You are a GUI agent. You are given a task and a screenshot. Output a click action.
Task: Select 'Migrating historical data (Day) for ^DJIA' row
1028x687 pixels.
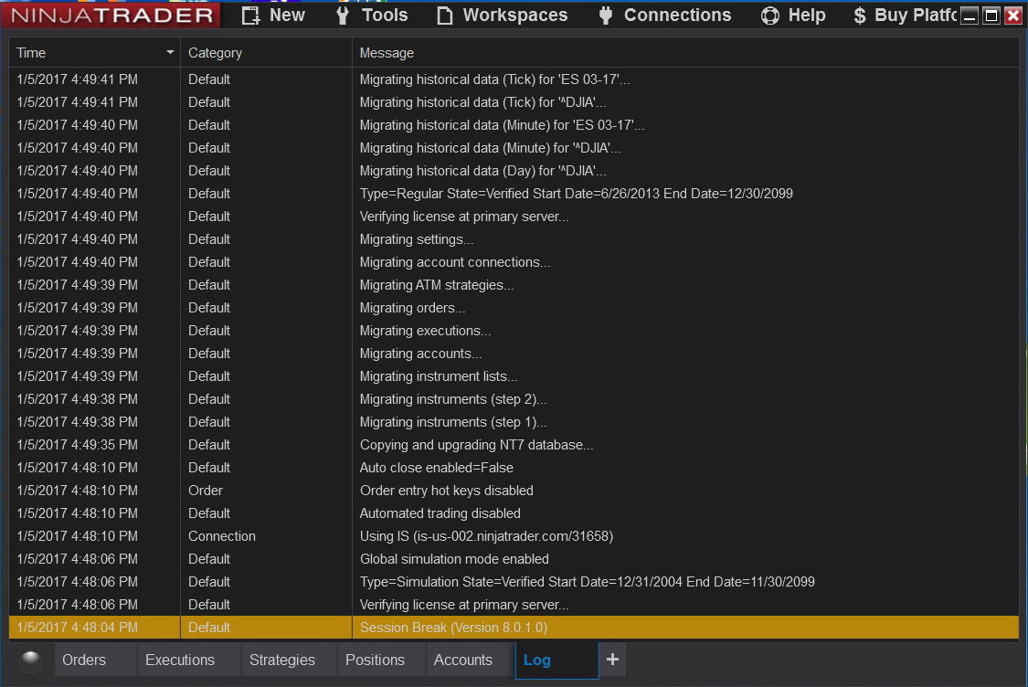click(x=514, y=171)
